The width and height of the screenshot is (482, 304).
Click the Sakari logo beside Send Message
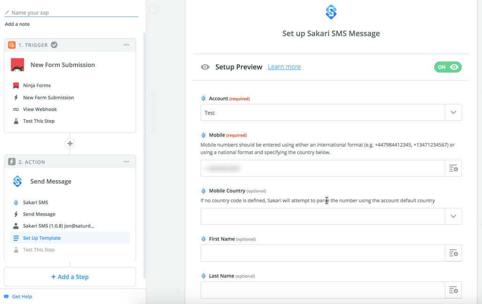coord(18,181)
